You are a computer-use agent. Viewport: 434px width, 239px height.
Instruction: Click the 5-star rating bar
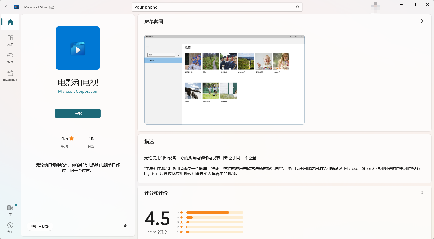pyautogui.click(x=215, y=213)
